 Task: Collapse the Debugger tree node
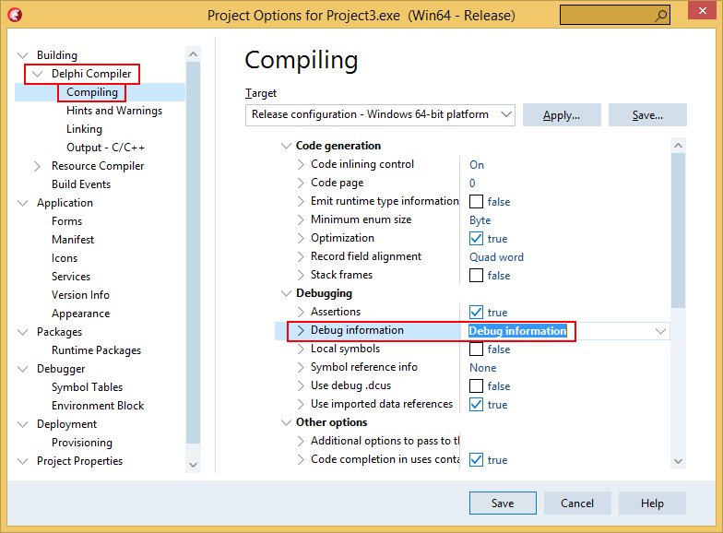click(x=22, y=369)
